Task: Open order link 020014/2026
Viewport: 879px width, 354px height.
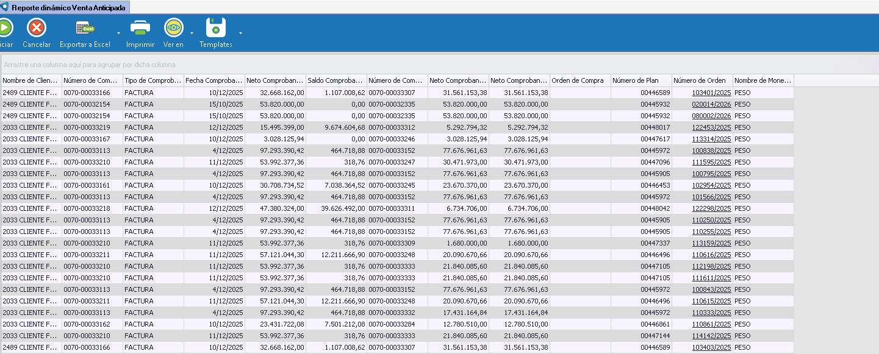Action: [x=711, y=105]
